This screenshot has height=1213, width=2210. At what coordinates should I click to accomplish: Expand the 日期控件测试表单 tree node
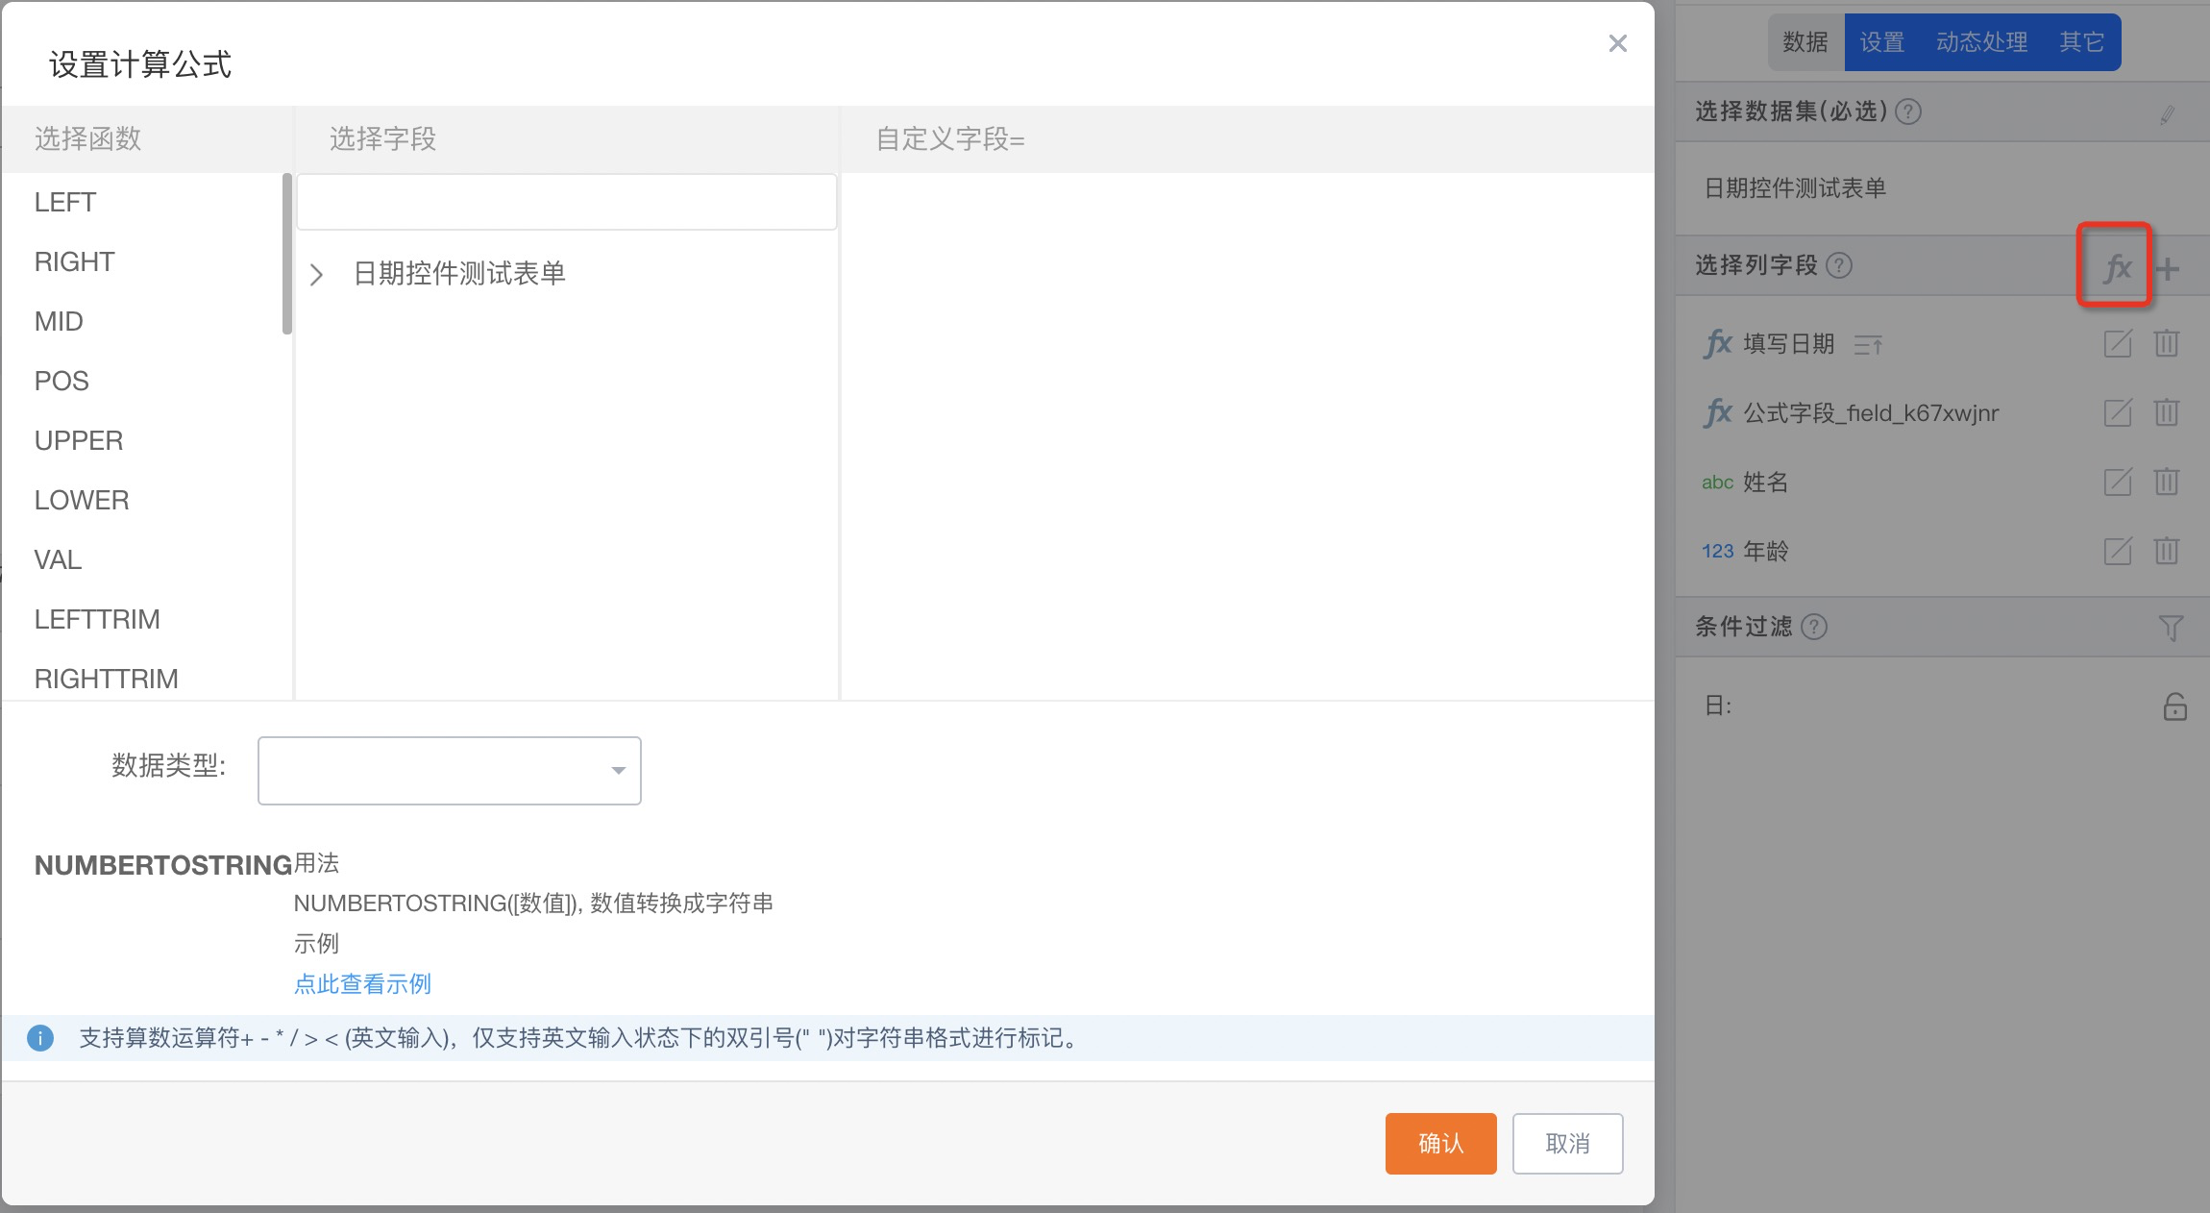tap(316, 275)
